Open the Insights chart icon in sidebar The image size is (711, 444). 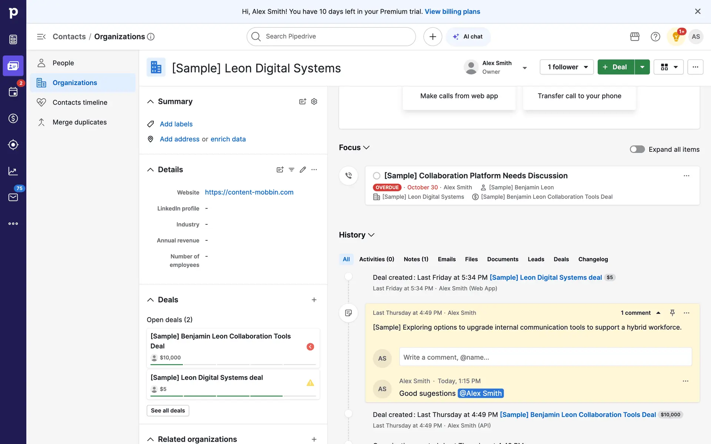(x=13, y=171)
